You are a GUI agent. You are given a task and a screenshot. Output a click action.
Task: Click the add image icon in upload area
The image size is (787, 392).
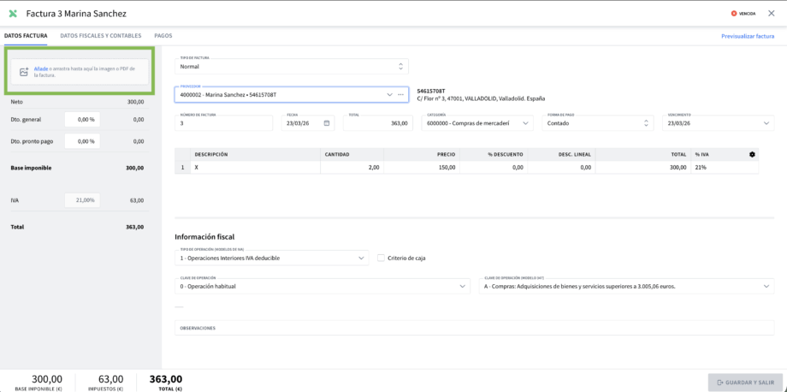pos(24,72)
